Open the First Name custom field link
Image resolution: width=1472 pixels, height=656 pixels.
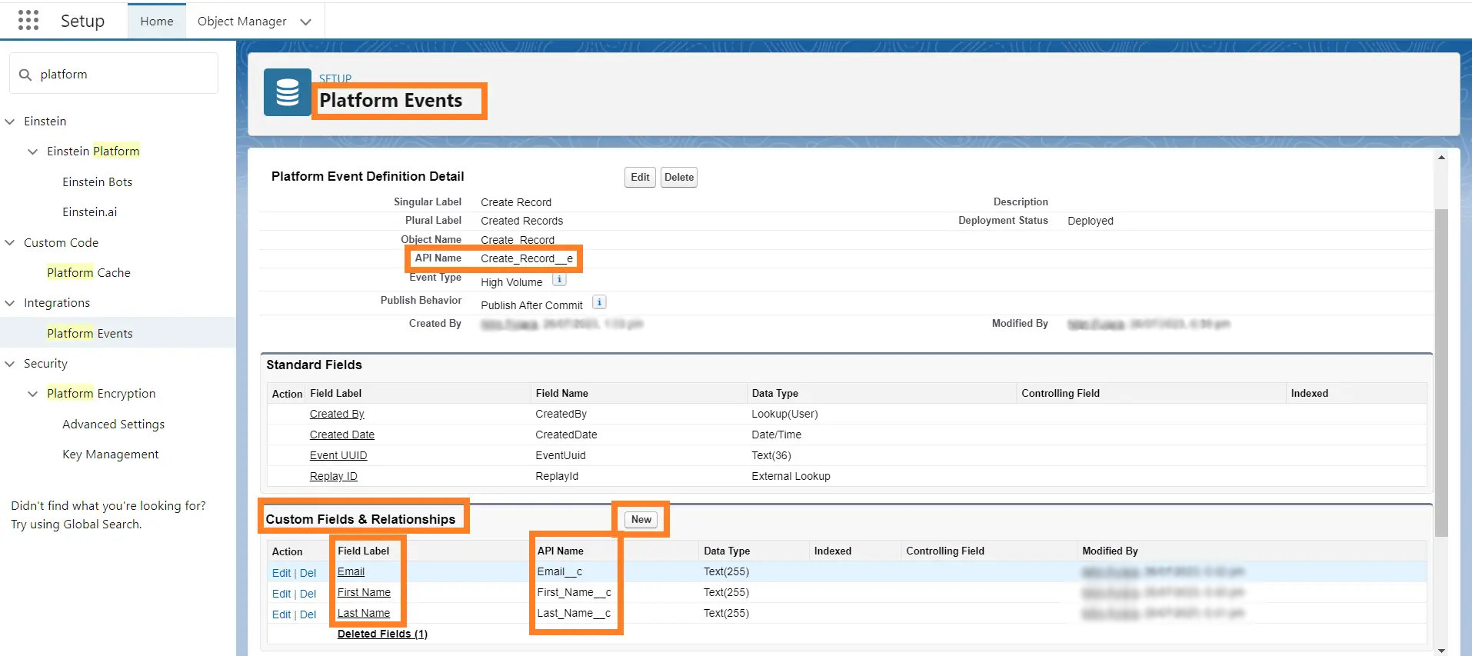point(364,593)
